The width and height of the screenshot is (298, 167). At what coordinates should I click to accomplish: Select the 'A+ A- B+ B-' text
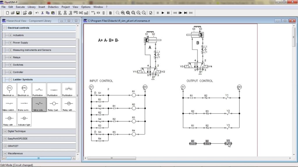coord(108,40)
